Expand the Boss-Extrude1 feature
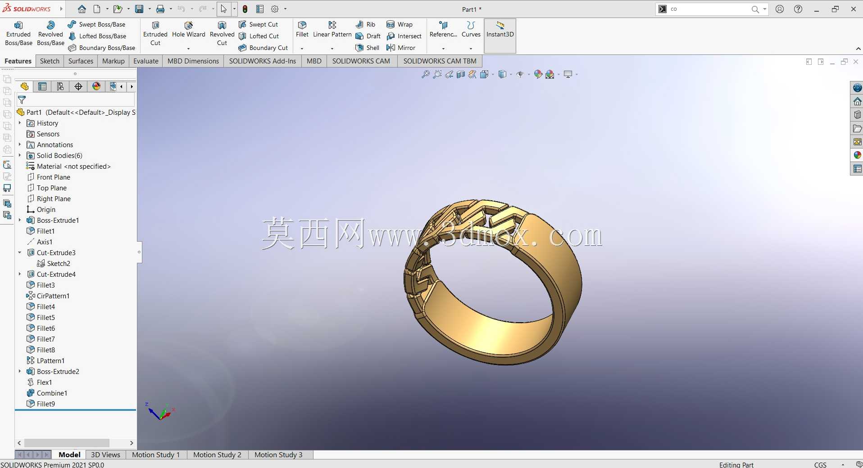 20,220
